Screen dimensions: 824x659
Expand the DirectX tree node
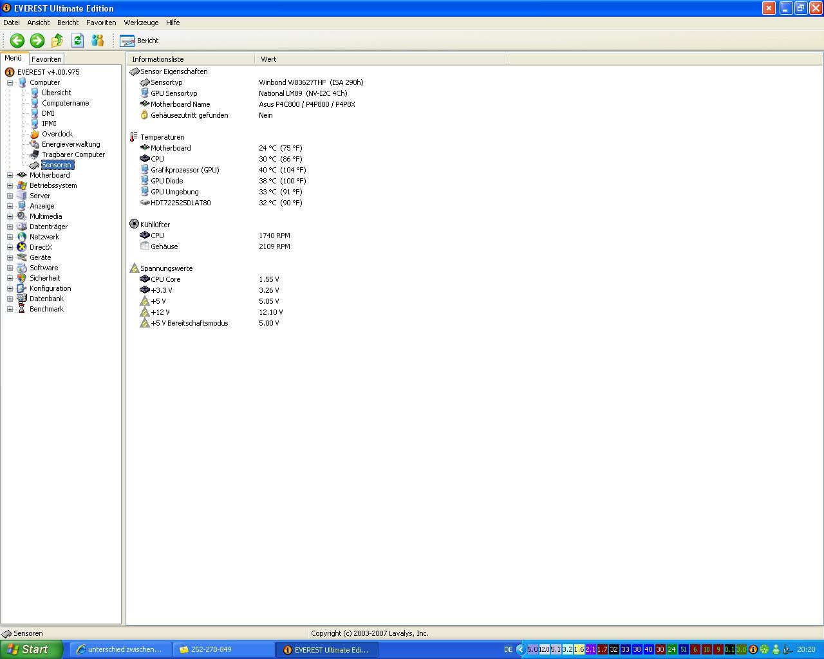point(10,247)
